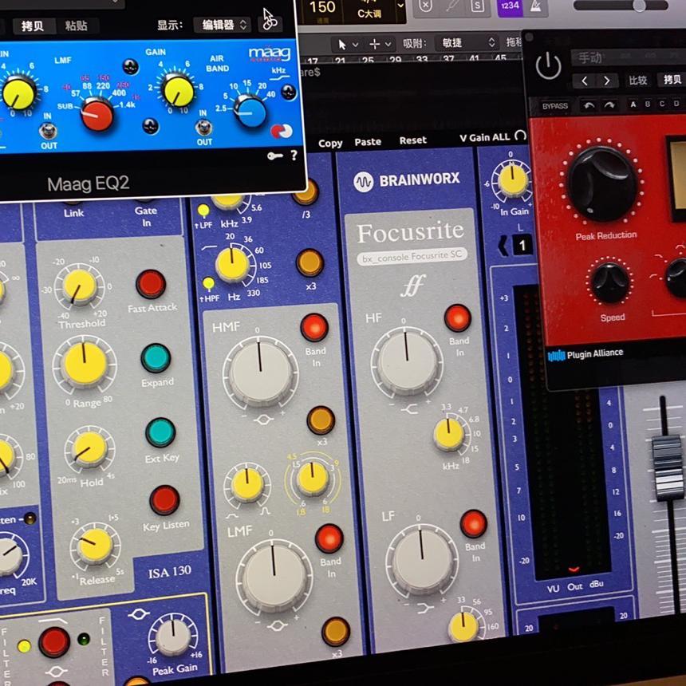Click the Focusrite ff logo on the console strip
686x686 pixels.
(413, 286)
